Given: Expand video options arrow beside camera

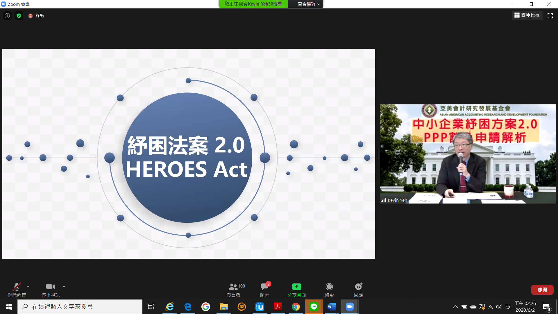Looking at the screenshot, I should pyautogui.click(x=64, y=287).
